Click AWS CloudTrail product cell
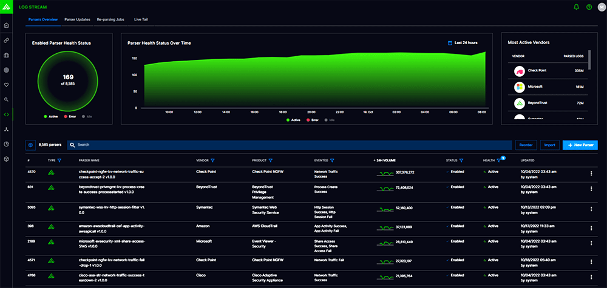This screenshot has height=288, width=607. (263, 226)
